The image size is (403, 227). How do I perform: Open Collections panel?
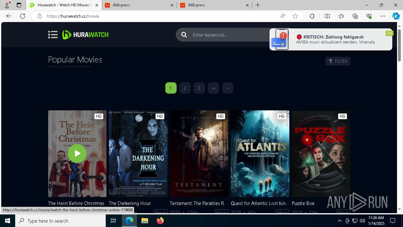tap(355, 16)
